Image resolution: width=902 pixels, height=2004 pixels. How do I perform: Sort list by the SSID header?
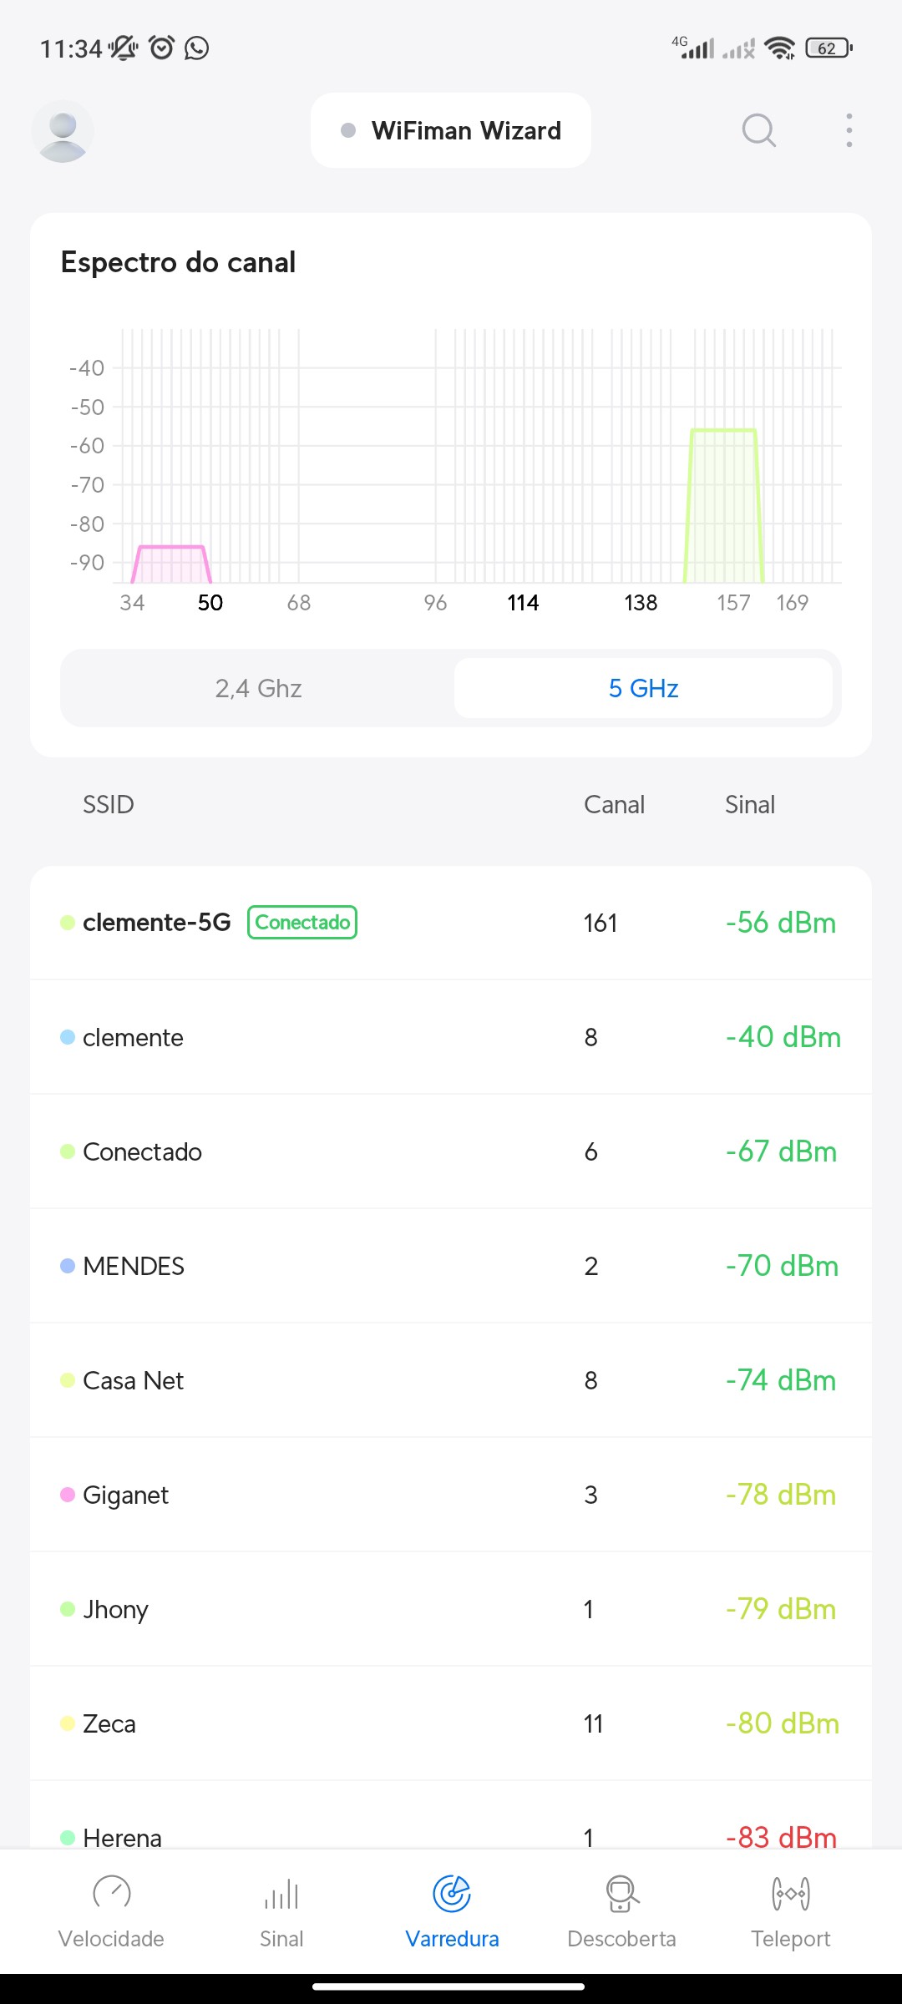(108, 805)
